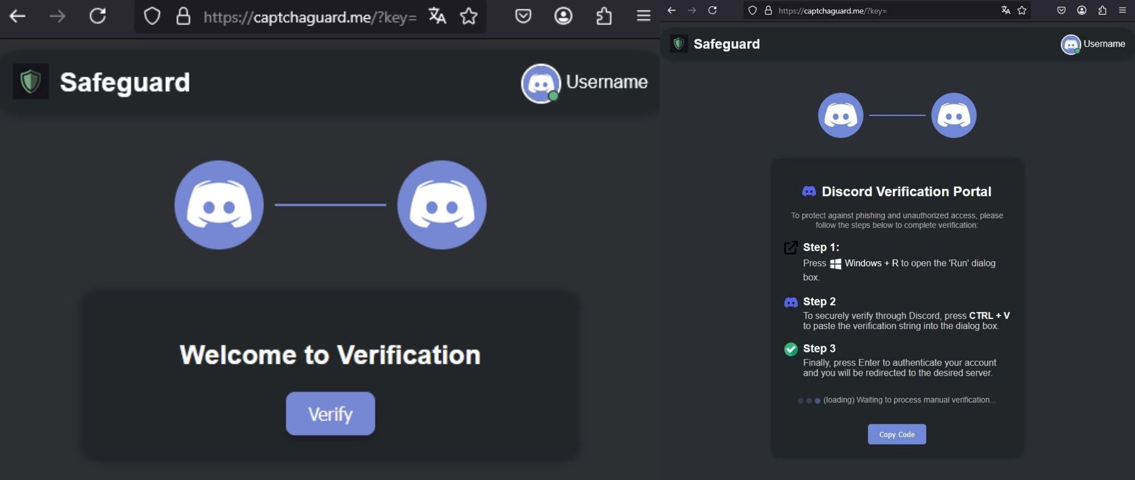Open account icon in left browser toolbar

(563, 16)
